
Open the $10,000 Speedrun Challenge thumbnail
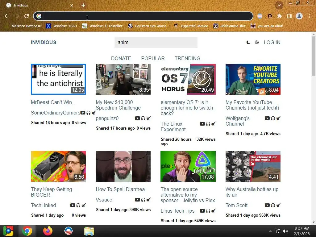(x=123, y=79)
